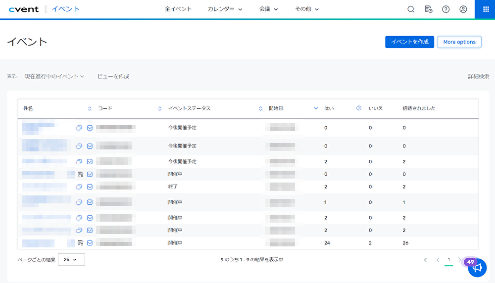Copy the 開催中 event with 1 はい
This screenshot has width=495, height=283.
tap(79, 202)
